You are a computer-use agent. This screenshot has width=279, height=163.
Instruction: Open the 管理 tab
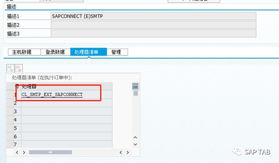117,52
